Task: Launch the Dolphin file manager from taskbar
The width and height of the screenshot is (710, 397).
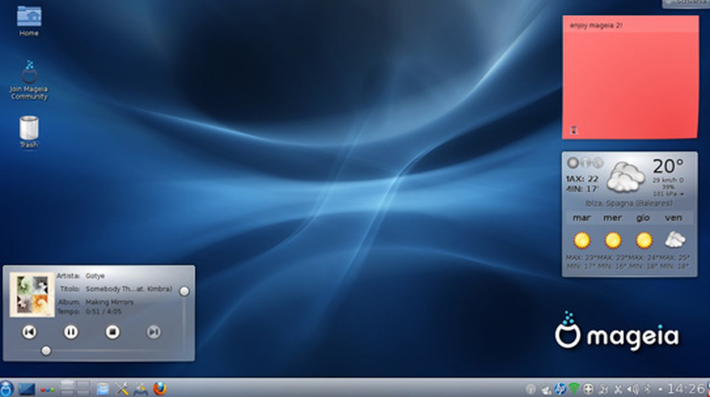Action: tap(103, 389)
